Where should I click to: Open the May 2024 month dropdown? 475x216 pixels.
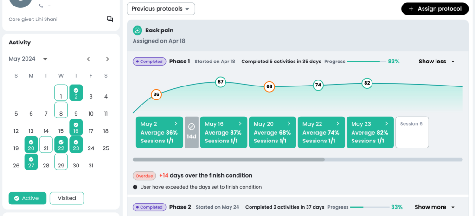tap(28, 59)
